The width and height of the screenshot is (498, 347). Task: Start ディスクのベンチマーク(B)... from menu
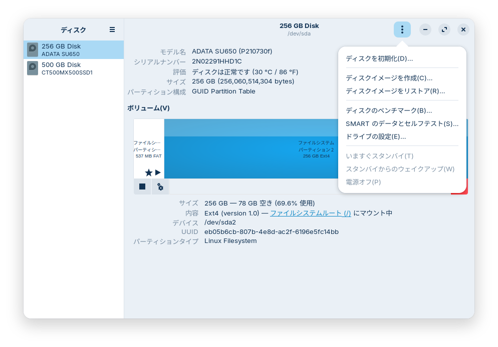389,110
